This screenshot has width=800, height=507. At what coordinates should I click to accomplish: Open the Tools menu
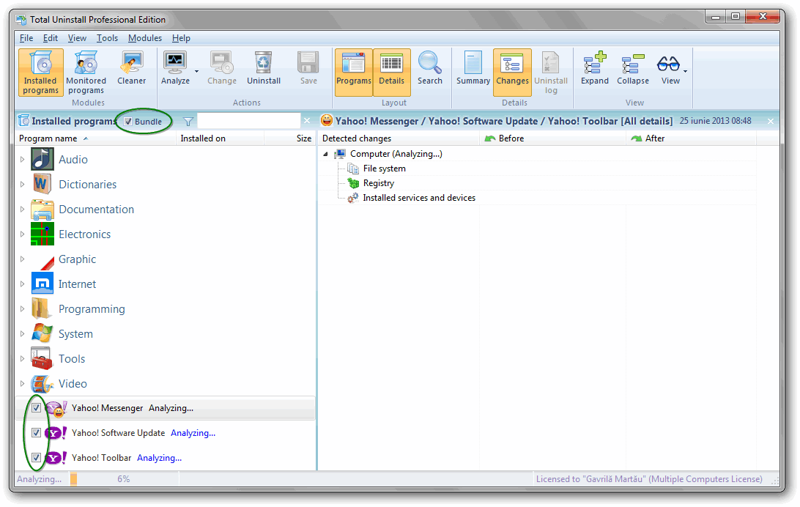[107, 38]
